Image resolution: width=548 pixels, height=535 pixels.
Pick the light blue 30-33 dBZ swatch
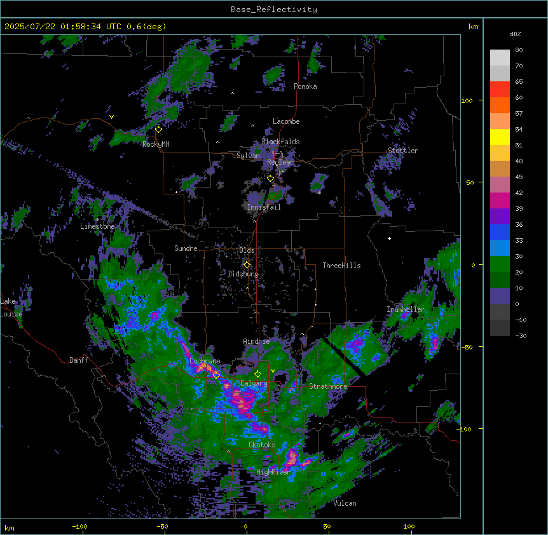click(x=500, y=248)
